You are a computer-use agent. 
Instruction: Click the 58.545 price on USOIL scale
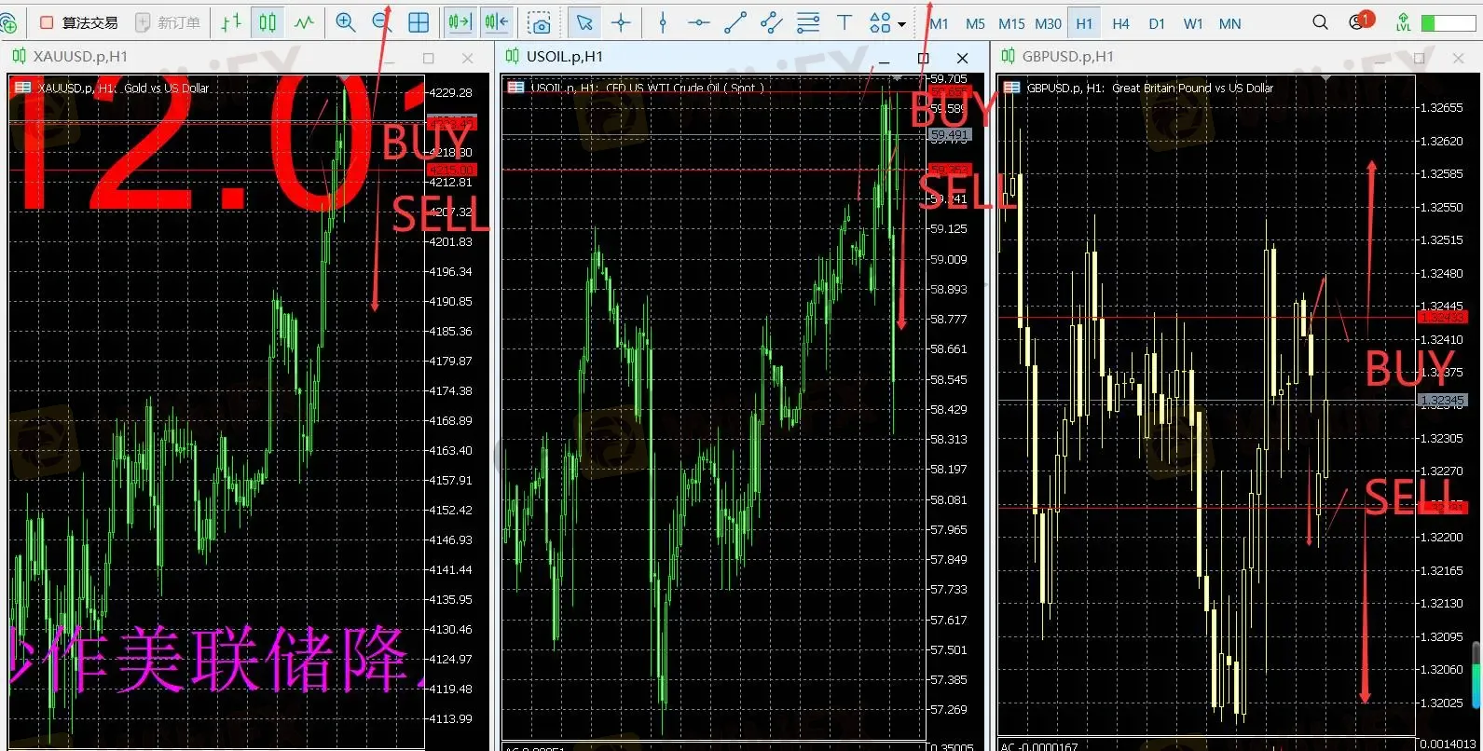coord(949,380)
